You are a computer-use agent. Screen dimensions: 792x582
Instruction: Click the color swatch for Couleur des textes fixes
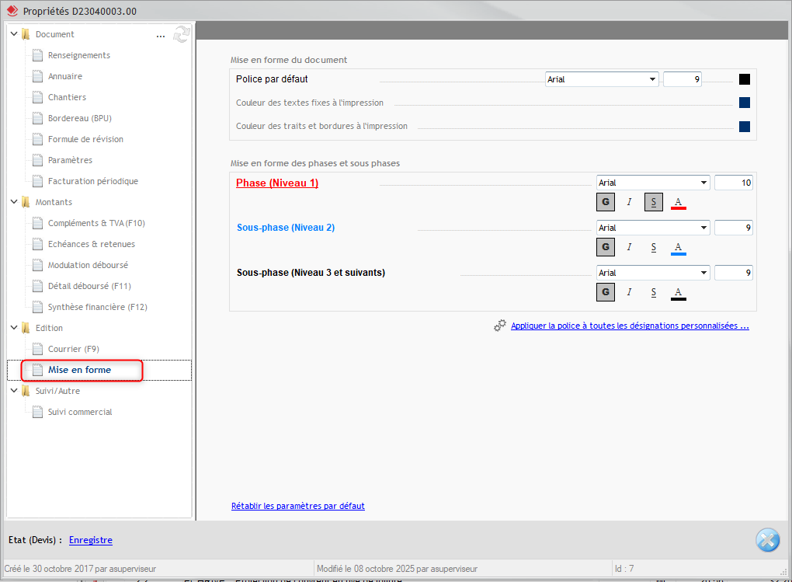point(744,103)
